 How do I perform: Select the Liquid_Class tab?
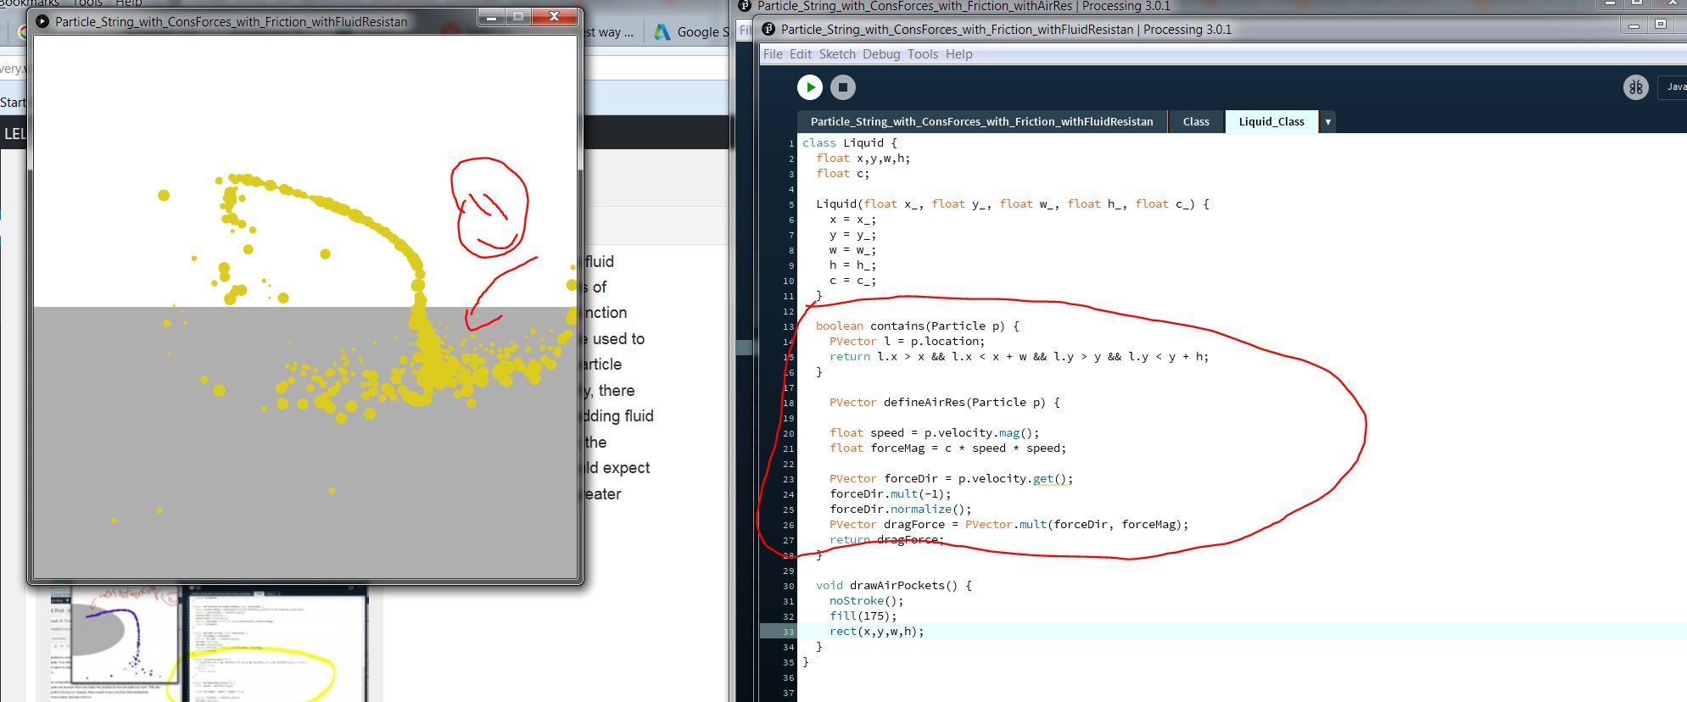coord(1271,122)
